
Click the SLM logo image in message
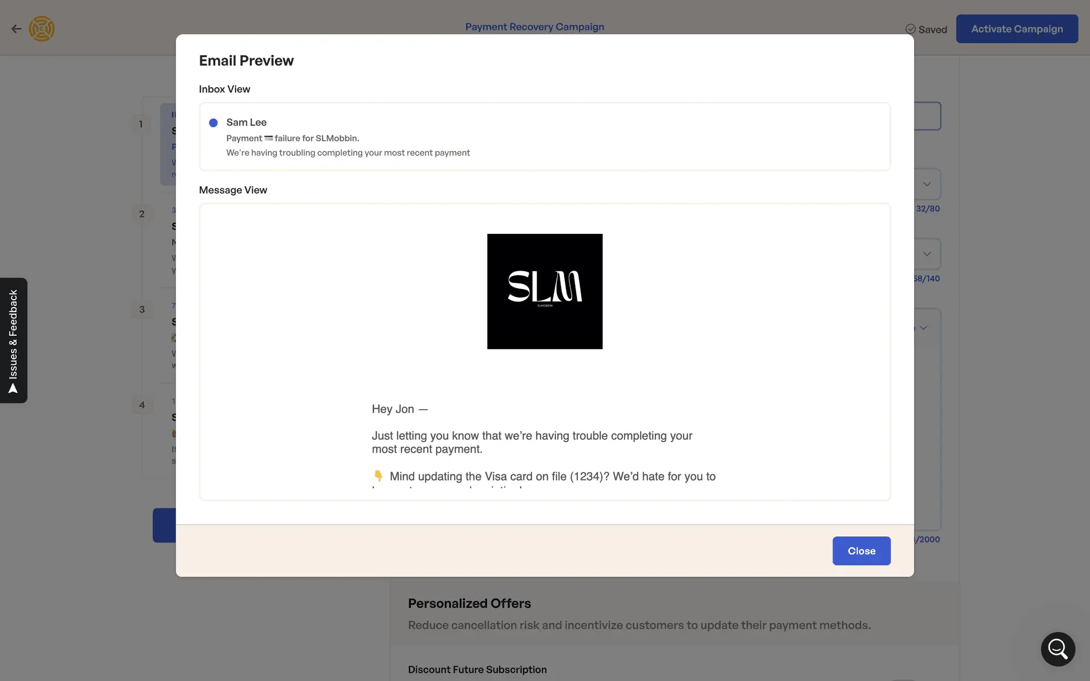coord(544,291)
